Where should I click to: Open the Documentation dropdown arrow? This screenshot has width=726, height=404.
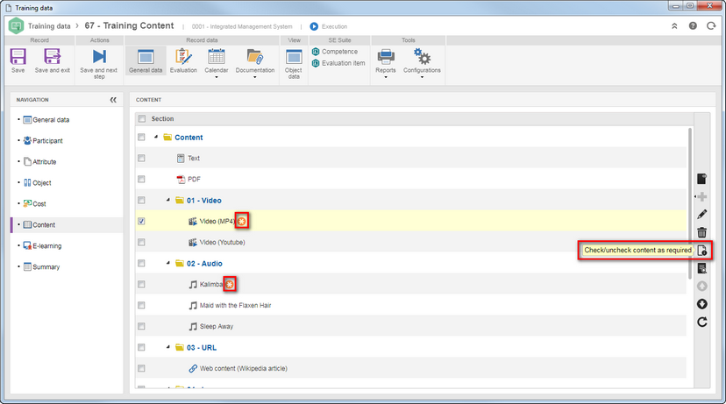[254, 77]
